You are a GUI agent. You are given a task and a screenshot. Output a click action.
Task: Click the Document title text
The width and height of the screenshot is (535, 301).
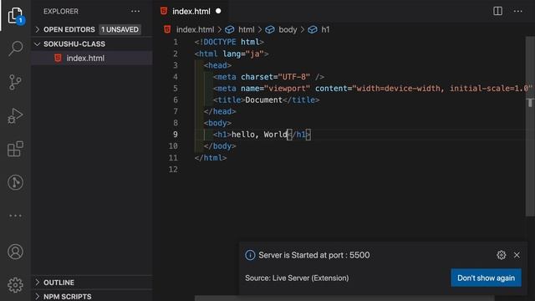[x=264, y=100]
